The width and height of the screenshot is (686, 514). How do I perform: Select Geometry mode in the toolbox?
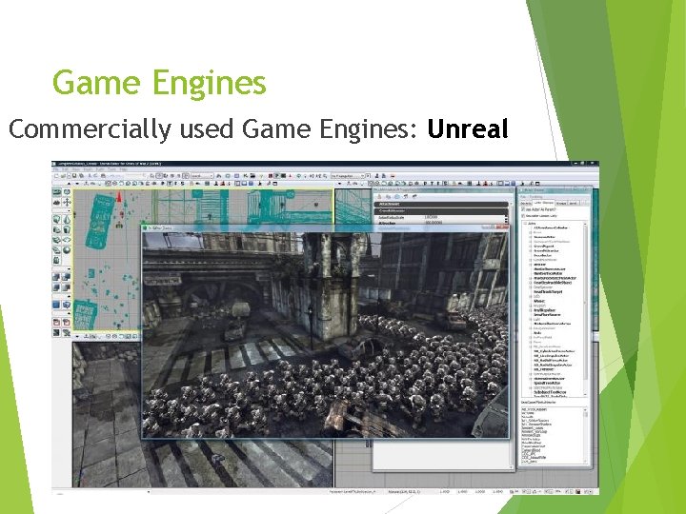pos(67,192)
